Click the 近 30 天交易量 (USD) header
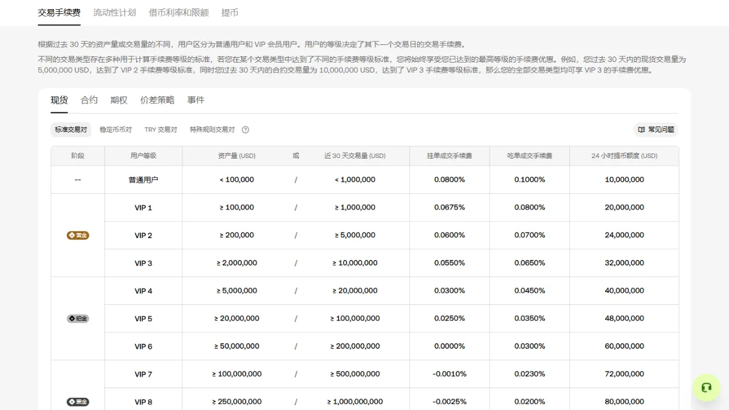This screenshot has width=729, height=410. click(x=355, y=156)
